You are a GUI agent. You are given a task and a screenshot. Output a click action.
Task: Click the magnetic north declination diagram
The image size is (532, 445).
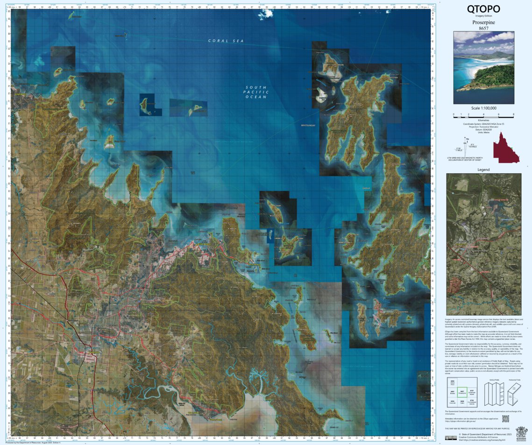click(465, 148)
